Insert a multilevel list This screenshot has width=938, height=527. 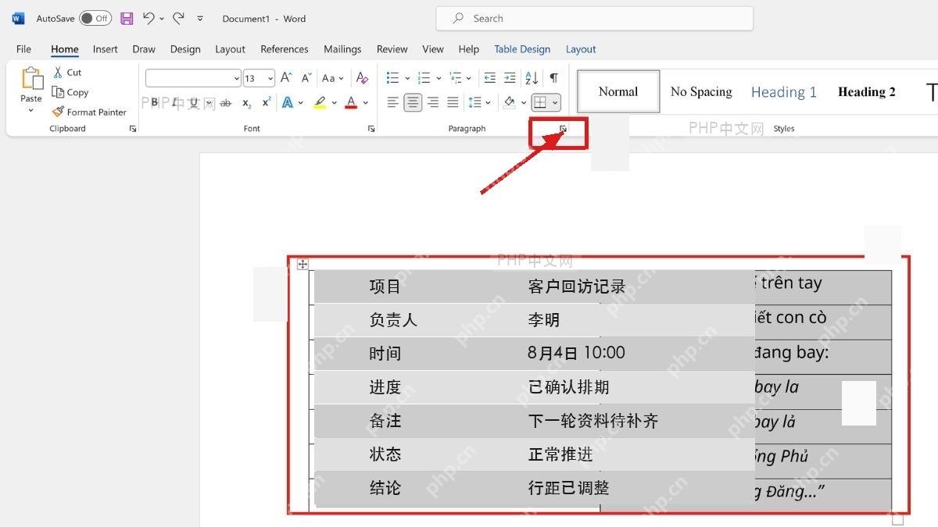point(455,78)
